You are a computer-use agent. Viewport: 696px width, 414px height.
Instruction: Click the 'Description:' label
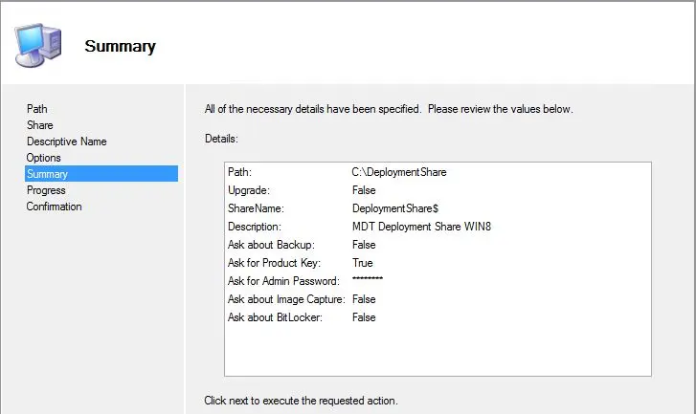point(255,227)
